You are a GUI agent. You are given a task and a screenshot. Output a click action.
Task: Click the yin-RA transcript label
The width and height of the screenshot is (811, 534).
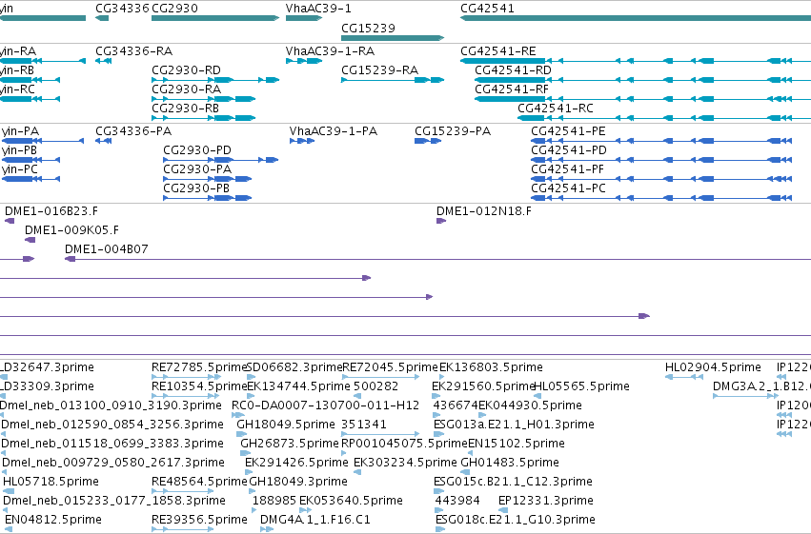pos(18,51)
